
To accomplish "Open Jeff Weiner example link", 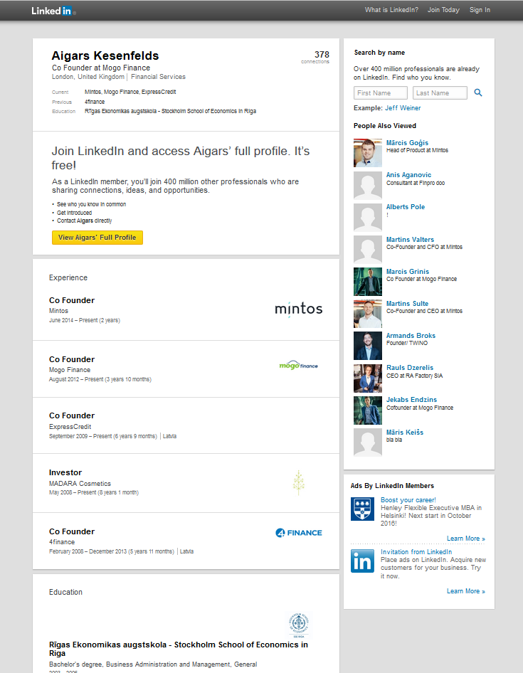I will click(403, 108).
